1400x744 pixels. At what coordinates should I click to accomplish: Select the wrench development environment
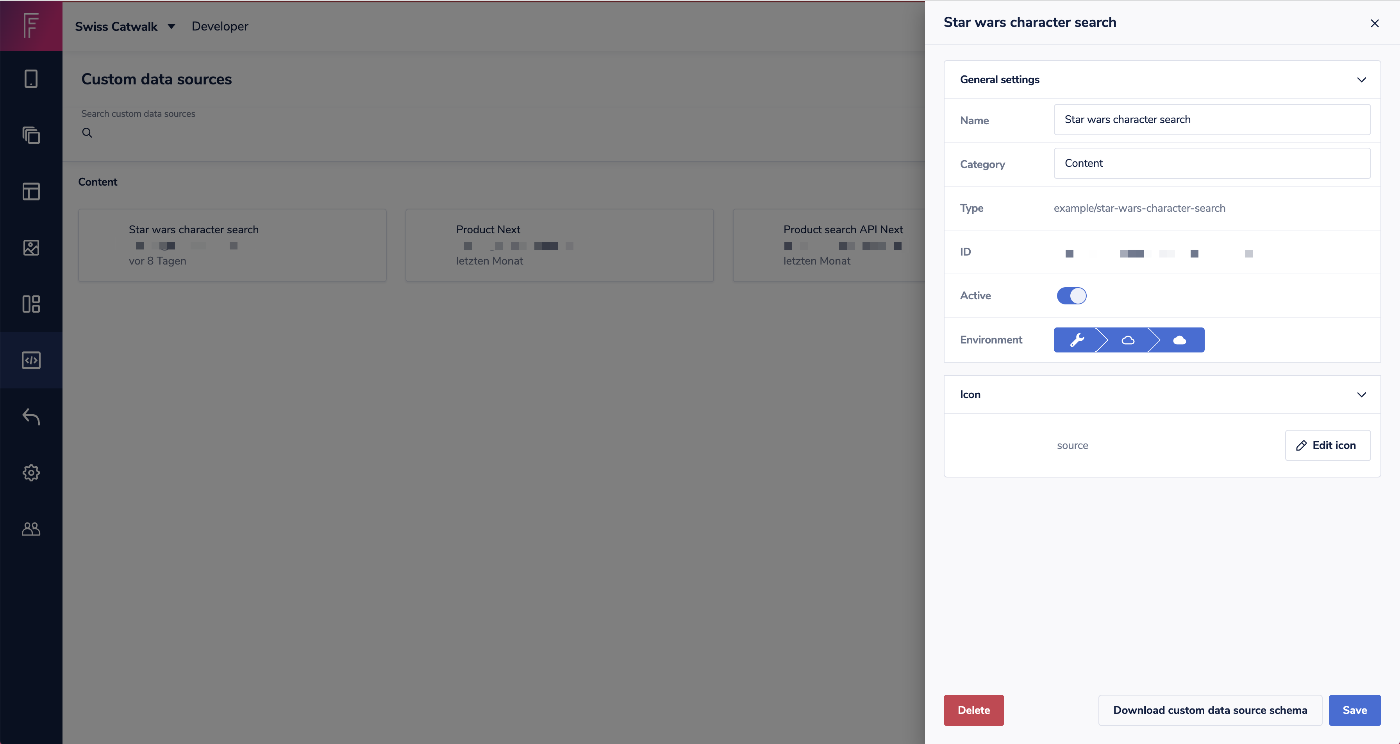(x=1077, y=340)
